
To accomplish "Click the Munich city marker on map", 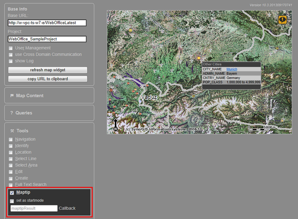I will click(x=199, y=58).
